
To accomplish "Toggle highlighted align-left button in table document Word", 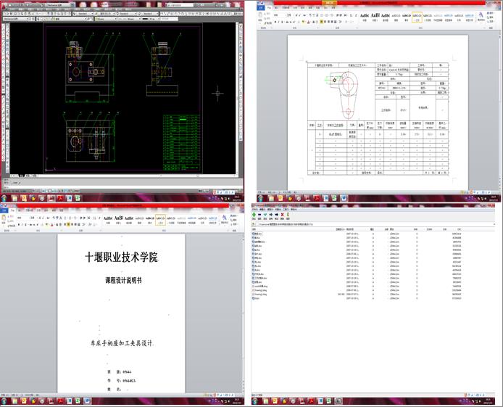I will pyautogui.click(x=321, y=22).
